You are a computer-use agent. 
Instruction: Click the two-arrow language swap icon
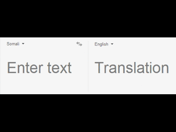(x=79, y=44)
